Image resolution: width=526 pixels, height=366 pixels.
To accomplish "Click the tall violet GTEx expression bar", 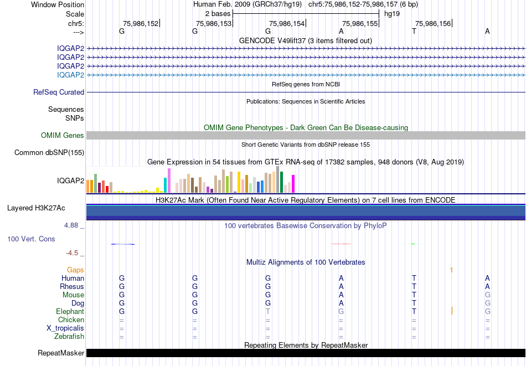I will point(169,181).
